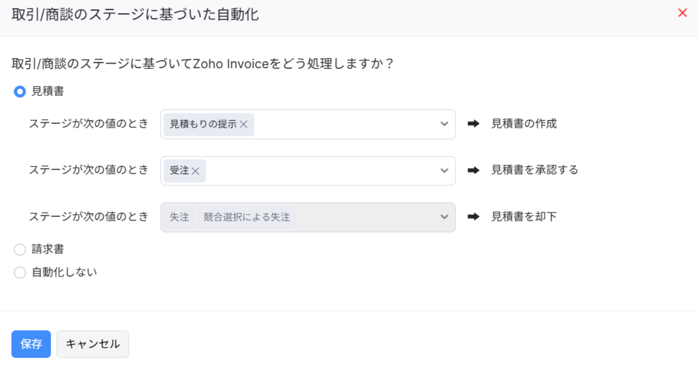Choose the 自動化しない radio option
Image resolution: width=698 pixels, height=369 pixels.
pos(20,272)
